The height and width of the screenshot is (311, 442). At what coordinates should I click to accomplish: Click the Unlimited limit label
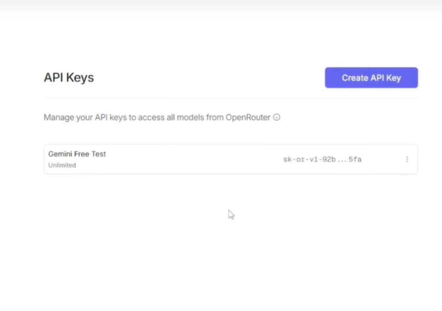point(62,165)
